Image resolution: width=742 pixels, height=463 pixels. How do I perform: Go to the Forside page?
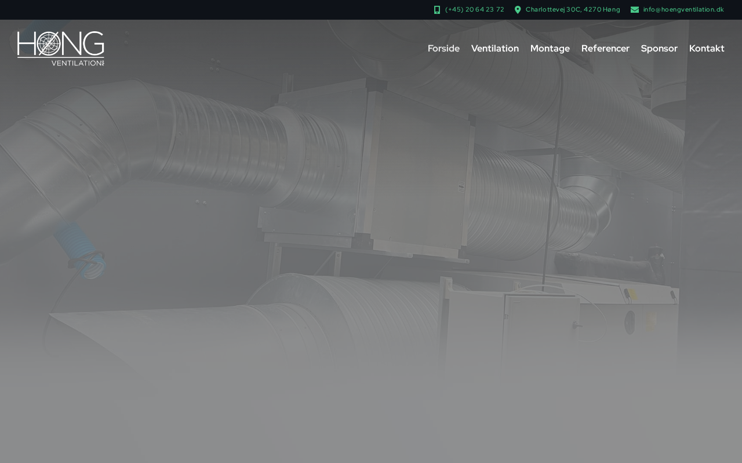443,49
